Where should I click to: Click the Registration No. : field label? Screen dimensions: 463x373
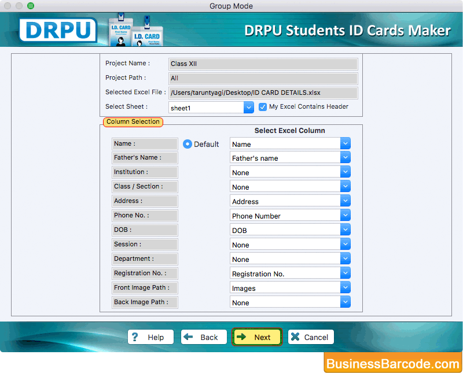(145, 274)
